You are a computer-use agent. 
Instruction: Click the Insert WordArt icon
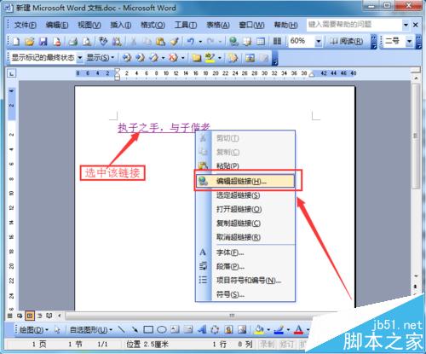[x=202, y=330]
